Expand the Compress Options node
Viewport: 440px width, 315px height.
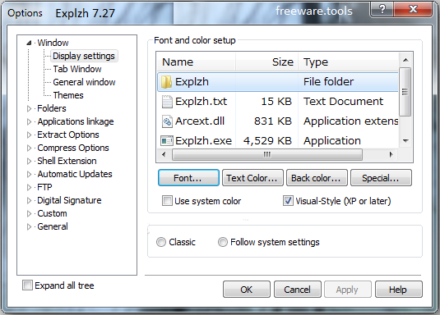click(x=29, y=148)
